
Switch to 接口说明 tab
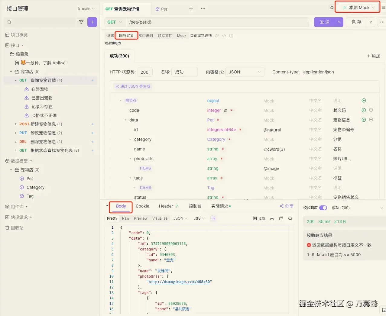(146, 36)
